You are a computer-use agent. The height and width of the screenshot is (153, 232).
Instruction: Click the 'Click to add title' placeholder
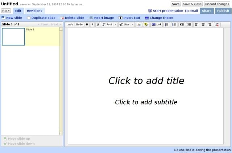pos(146,81)
